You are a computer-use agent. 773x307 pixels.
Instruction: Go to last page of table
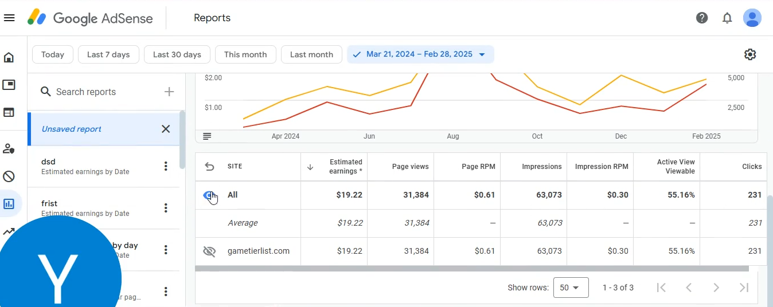click(x=744, y=288)
